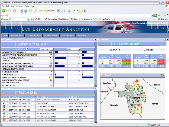Click the burglary alert icon for 5 W HILL ST
Viewport: 169px width, 127px height.
(x=4, y=100)
